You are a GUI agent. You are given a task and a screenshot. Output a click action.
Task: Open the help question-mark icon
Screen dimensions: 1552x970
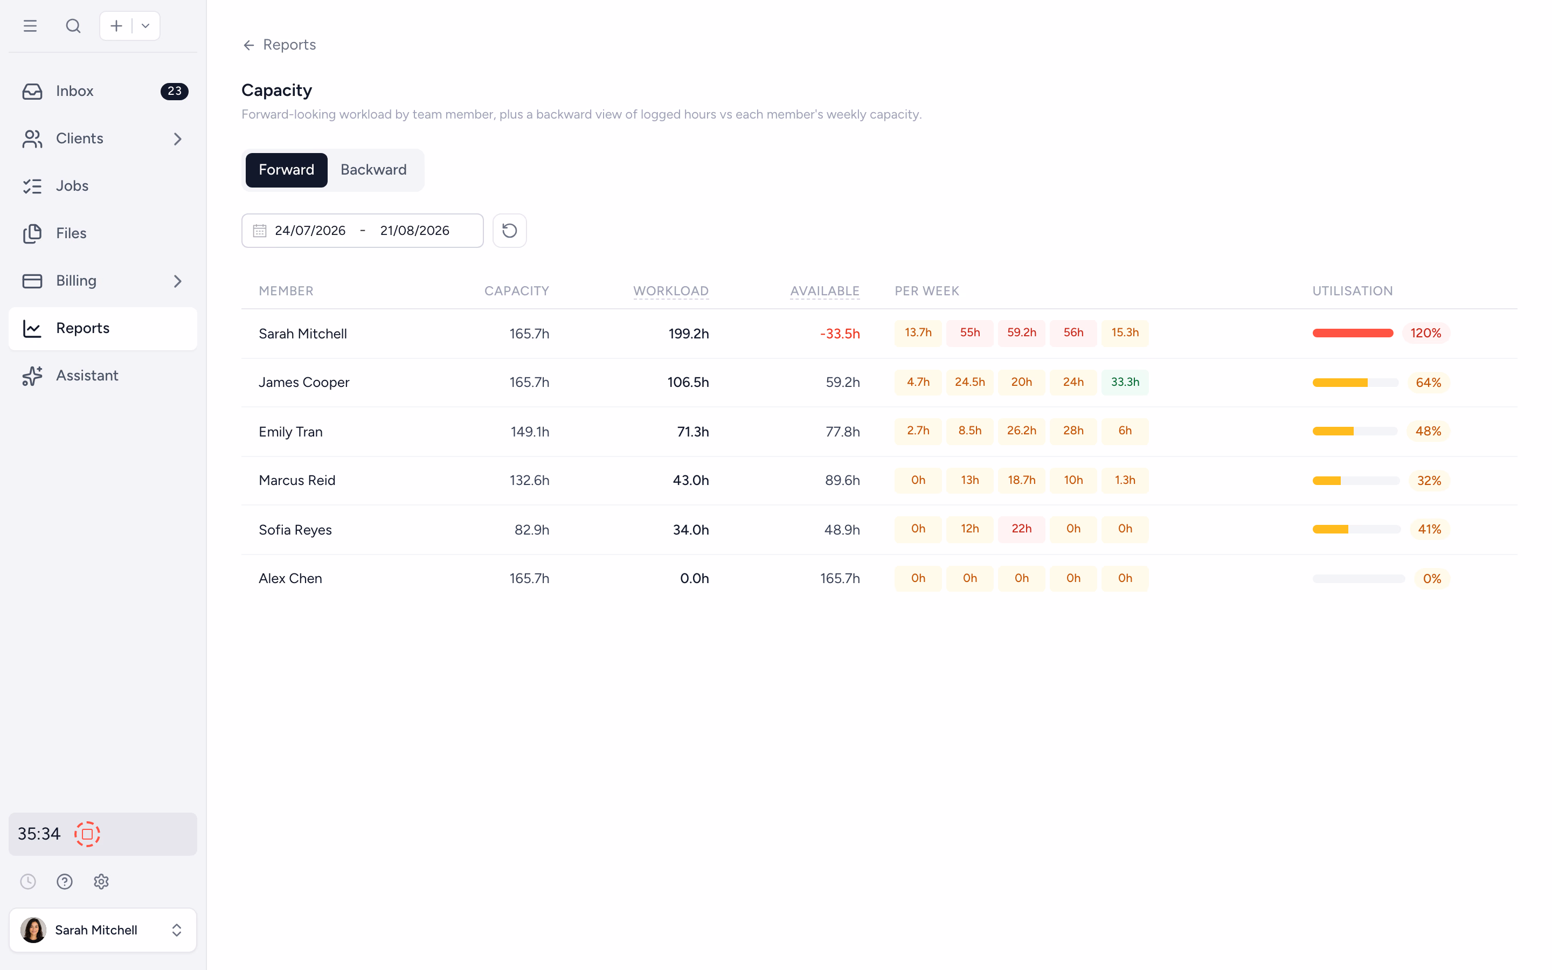click(x=65, y=882)
